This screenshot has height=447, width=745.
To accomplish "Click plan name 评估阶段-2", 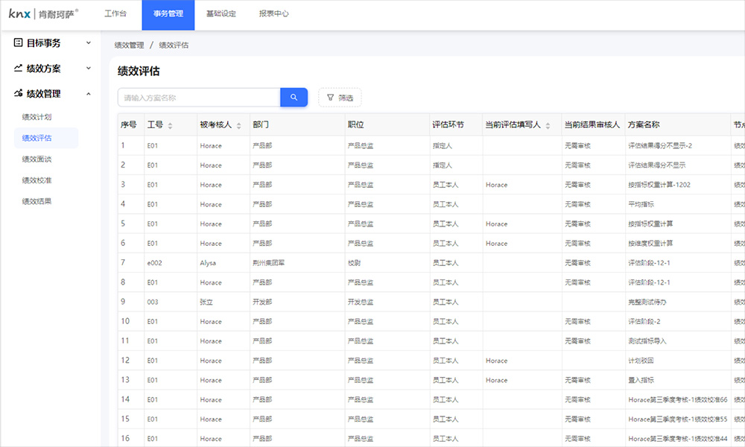I will pos(644,322).
